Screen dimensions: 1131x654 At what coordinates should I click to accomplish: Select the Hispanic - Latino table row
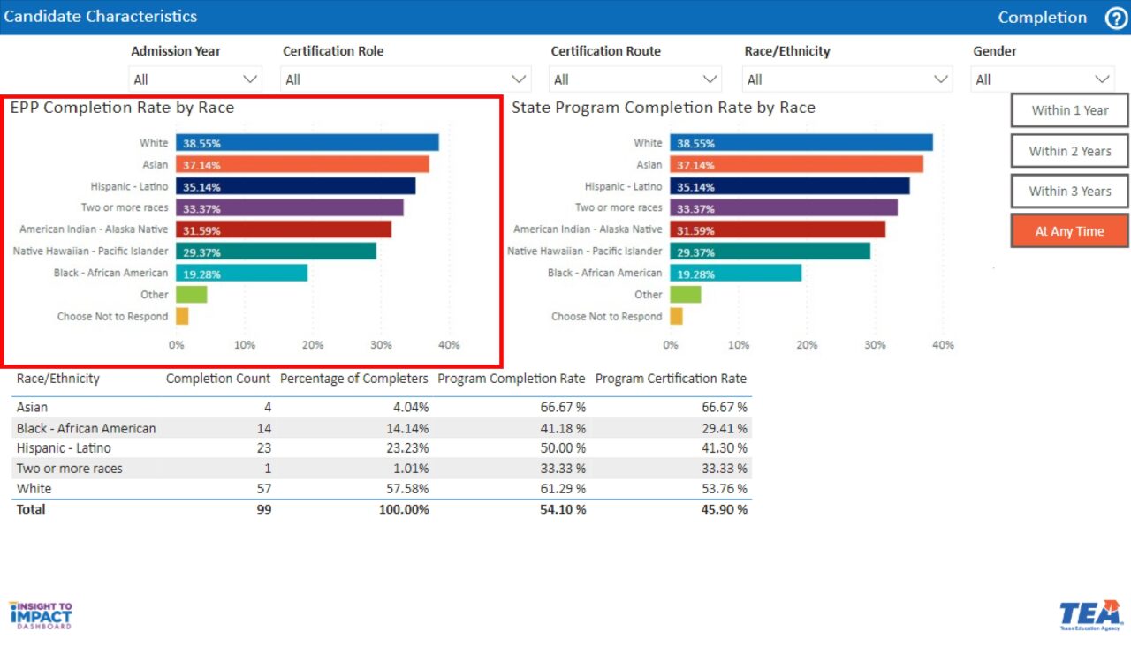(x=382, y=448)
